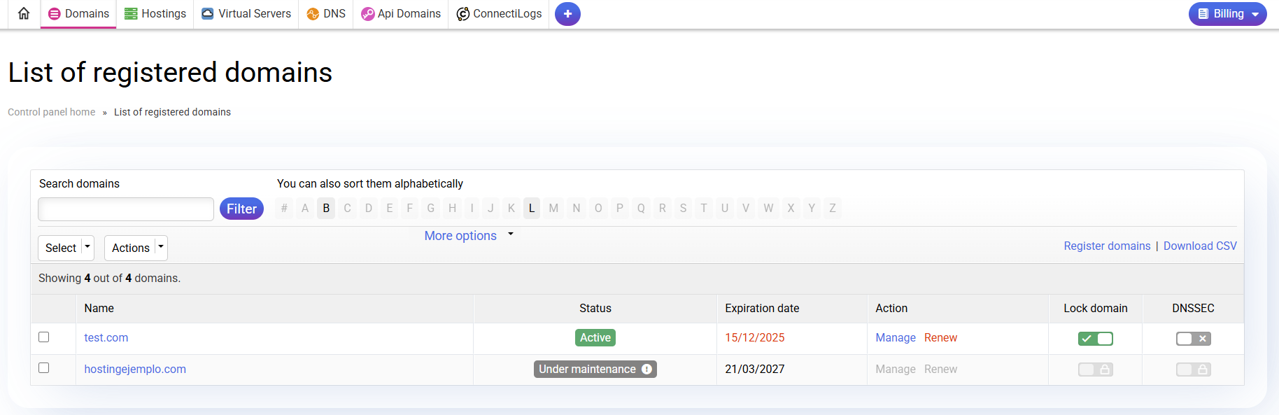Expand the Actions dropdown
Image resolution: width=1279 pixels, height=415 pixels.
pos(136,248)
